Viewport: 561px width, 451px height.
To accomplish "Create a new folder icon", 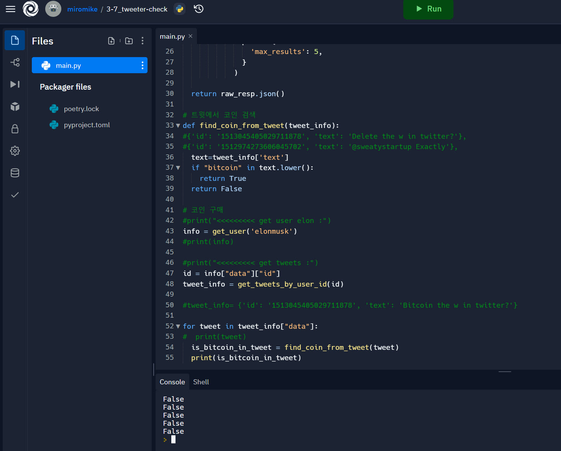I will [x=129, y=41].
